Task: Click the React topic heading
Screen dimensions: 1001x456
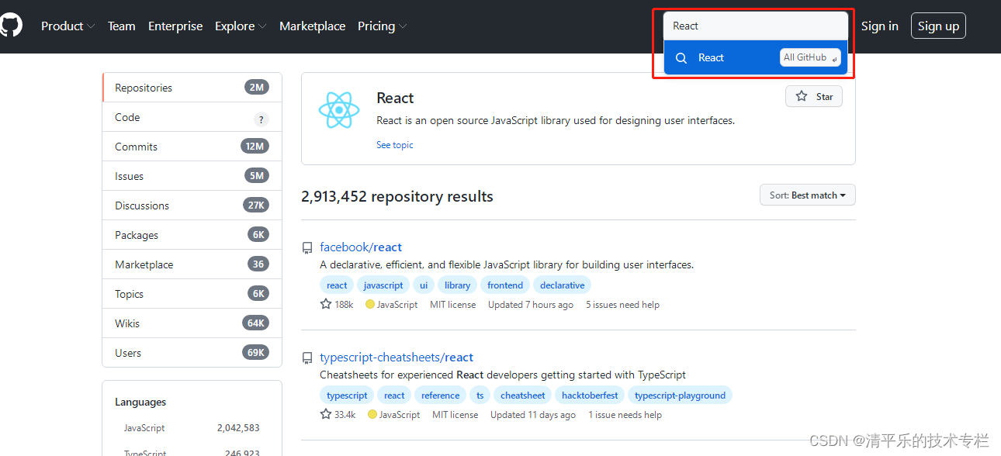Action: pyautogui.click(x=395, y=98)
